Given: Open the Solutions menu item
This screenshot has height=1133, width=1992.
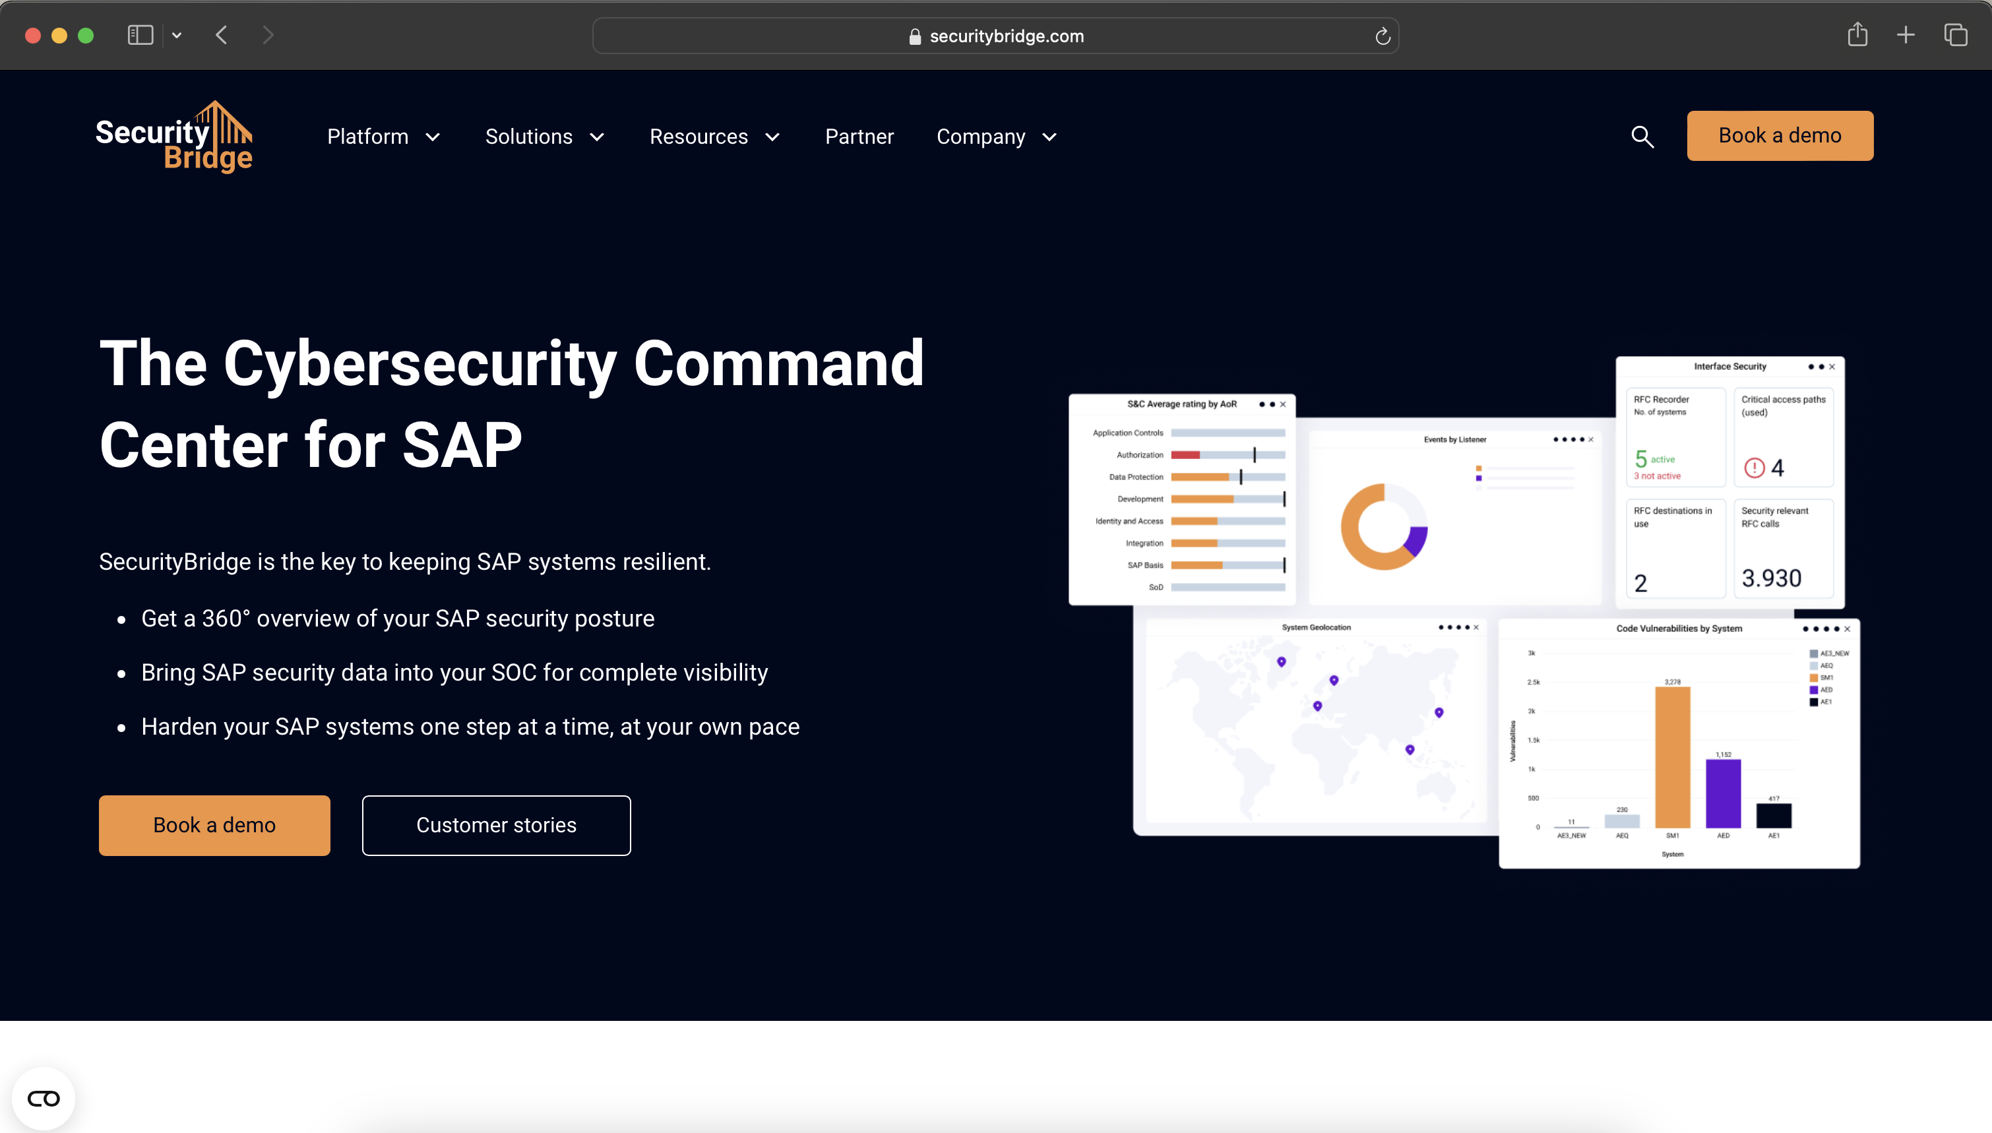Looking at the screenshot, I should point(528,137).
